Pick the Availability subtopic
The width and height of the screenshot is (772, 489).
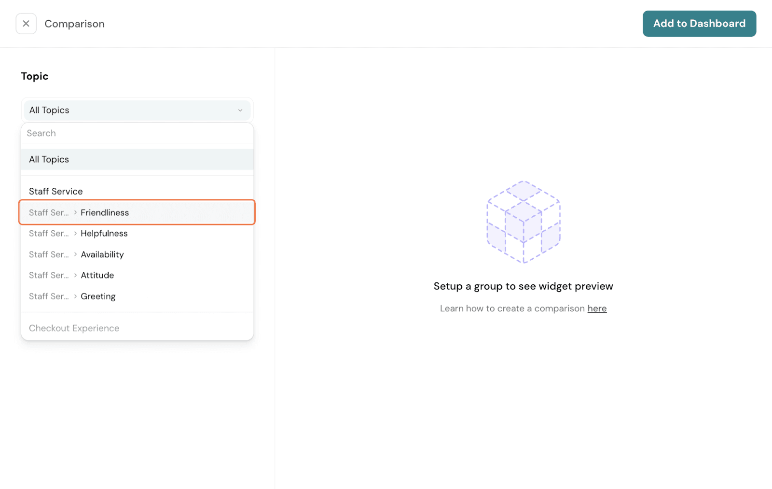coord(102,254)
